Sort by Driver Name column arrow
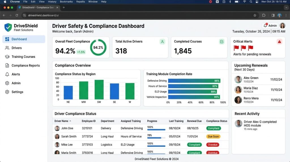290x162 pixels. (70, 121)
